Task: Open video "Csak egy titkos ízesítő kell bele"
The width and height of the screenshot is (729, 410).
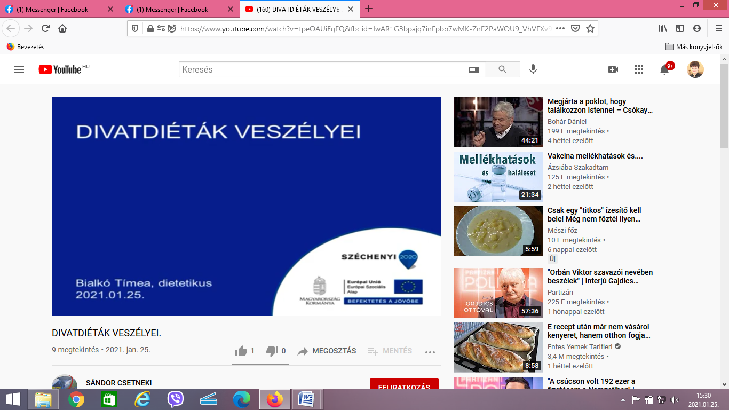Action: 595,215
